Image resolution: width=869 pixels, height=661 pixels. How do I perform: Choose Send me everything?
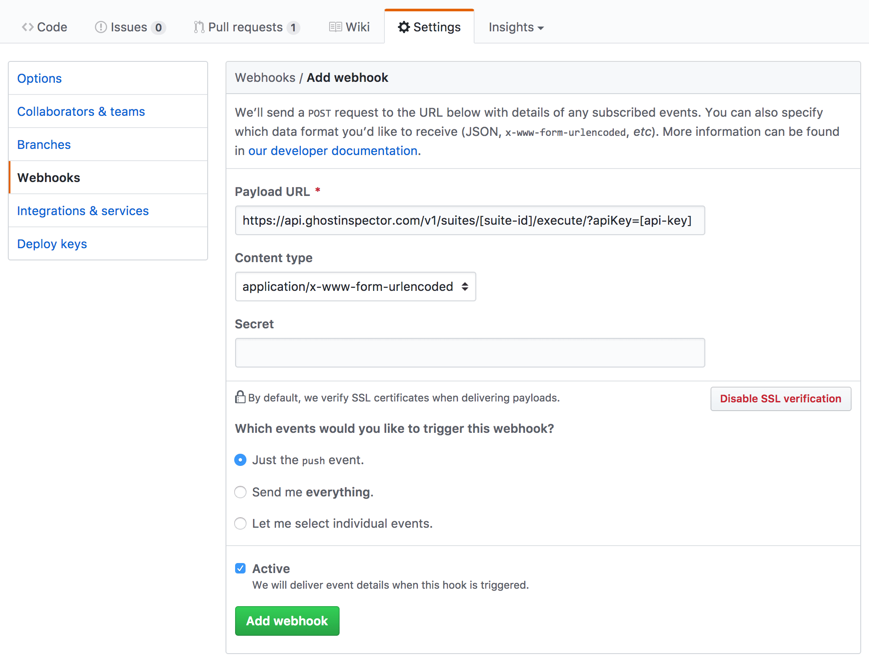tap(240, 492)
